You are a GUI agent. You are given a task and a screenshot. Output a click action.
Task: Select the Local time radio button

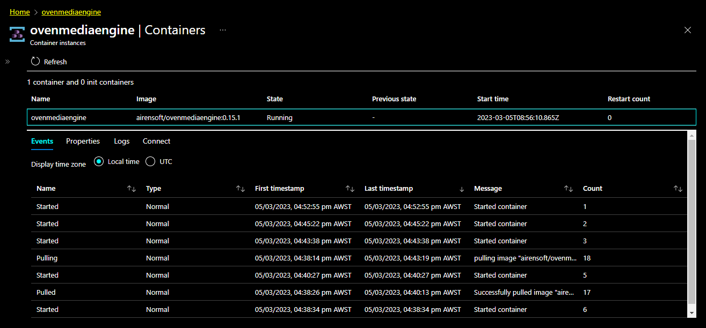pos(98,161)
